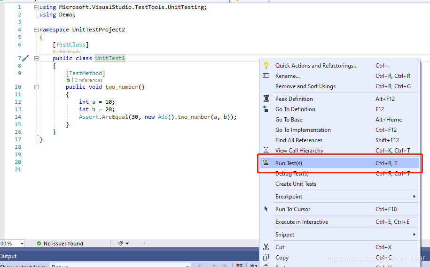Open the editor zoom percentage dropdown
This screenshot has width=430, height=267.
pos(22,244)
